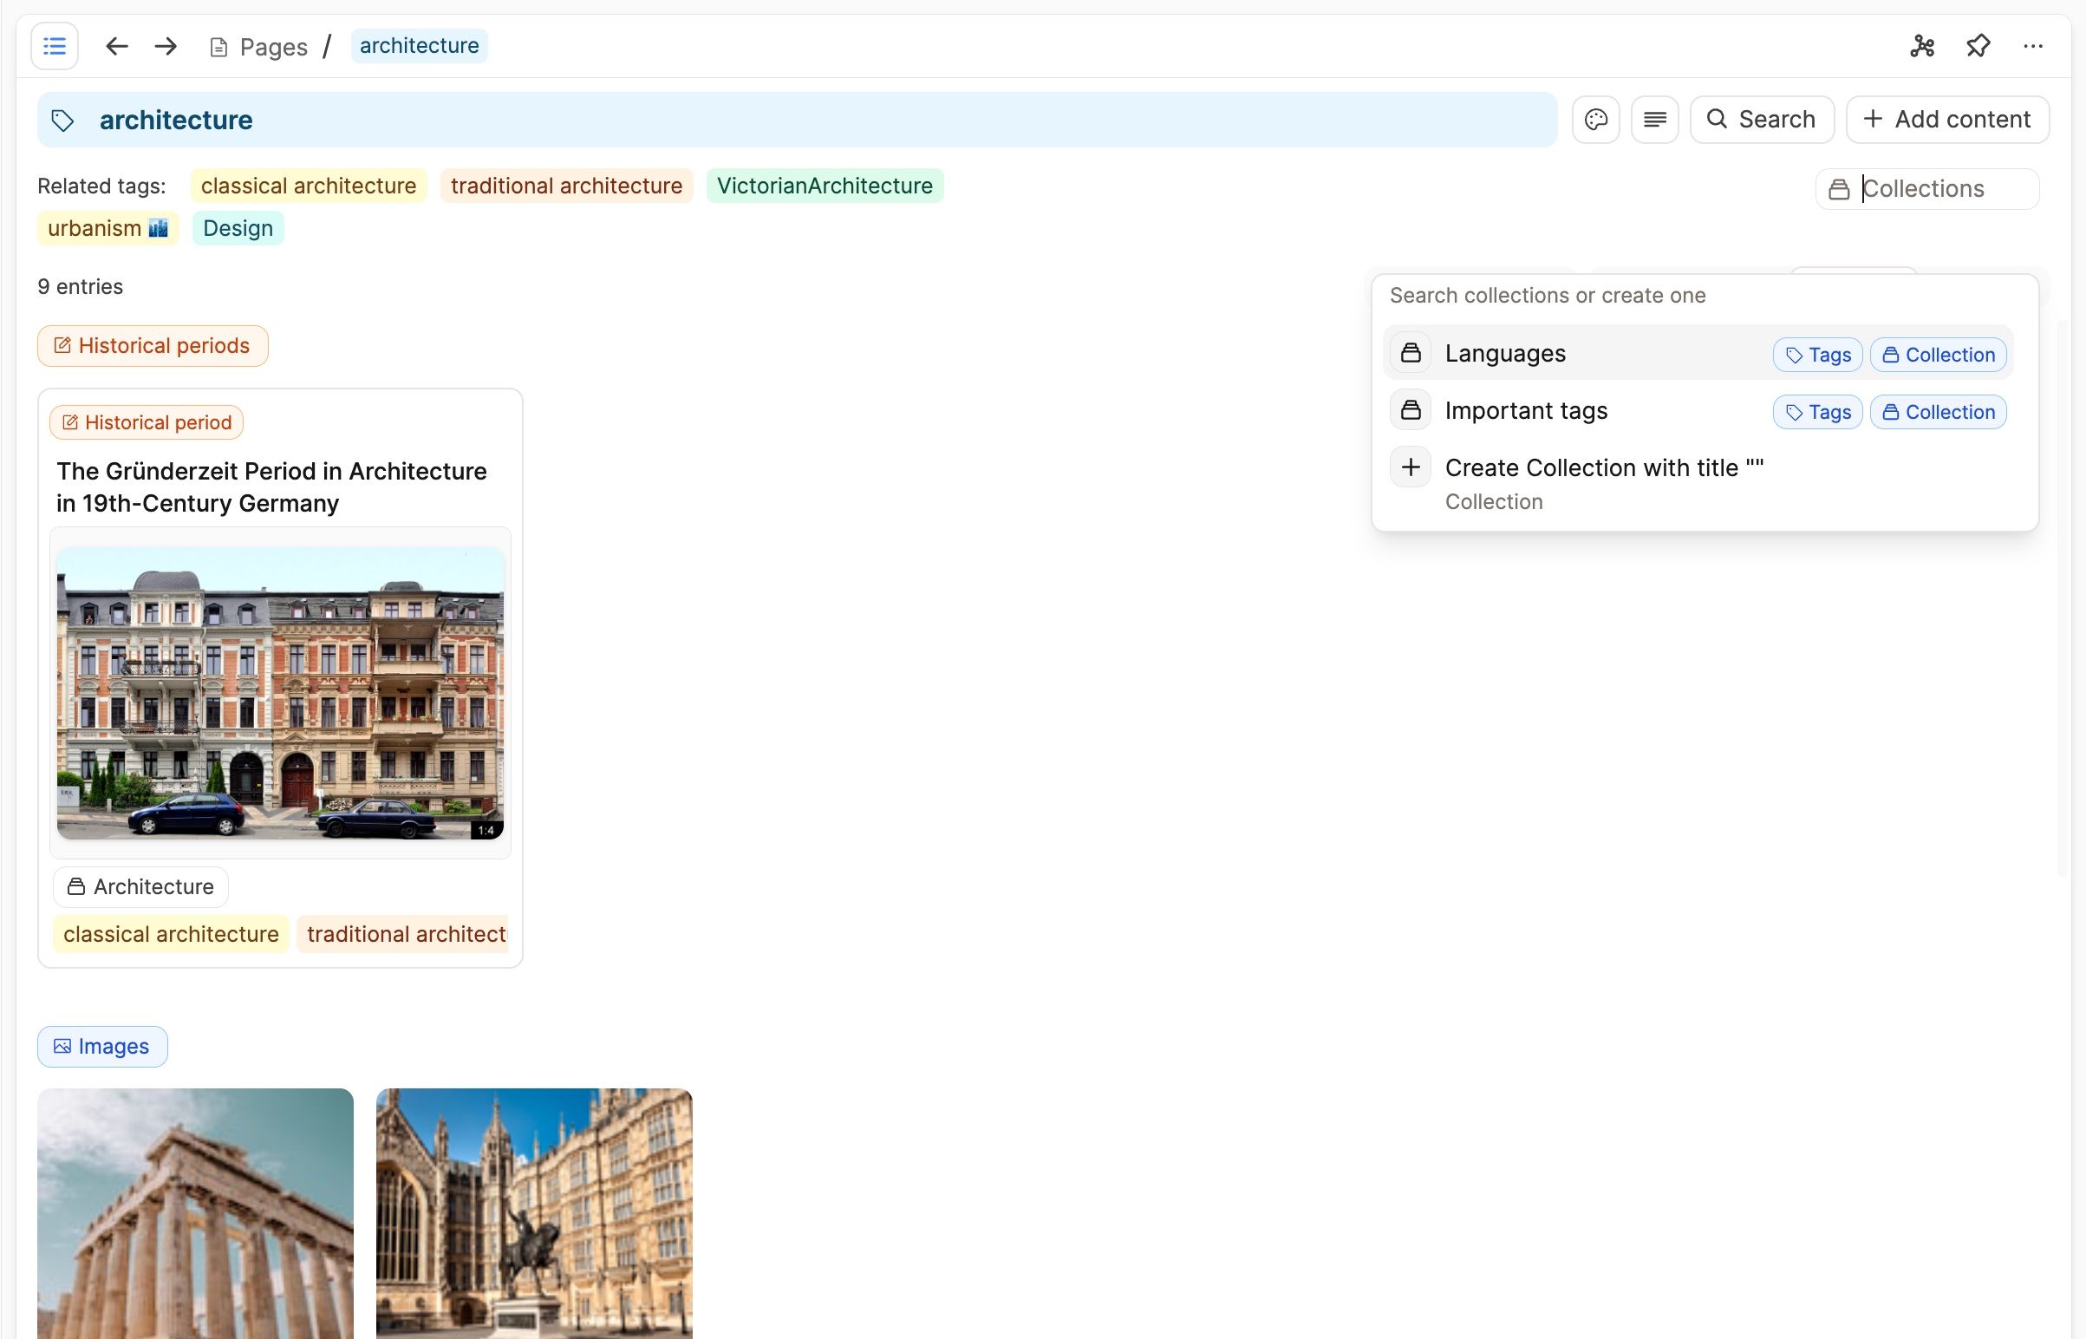Screen dimensions: 2086x1339
Task: Select Important tags in the collections dropdown
Action: pyautogui.click(x=1526, y=409)
